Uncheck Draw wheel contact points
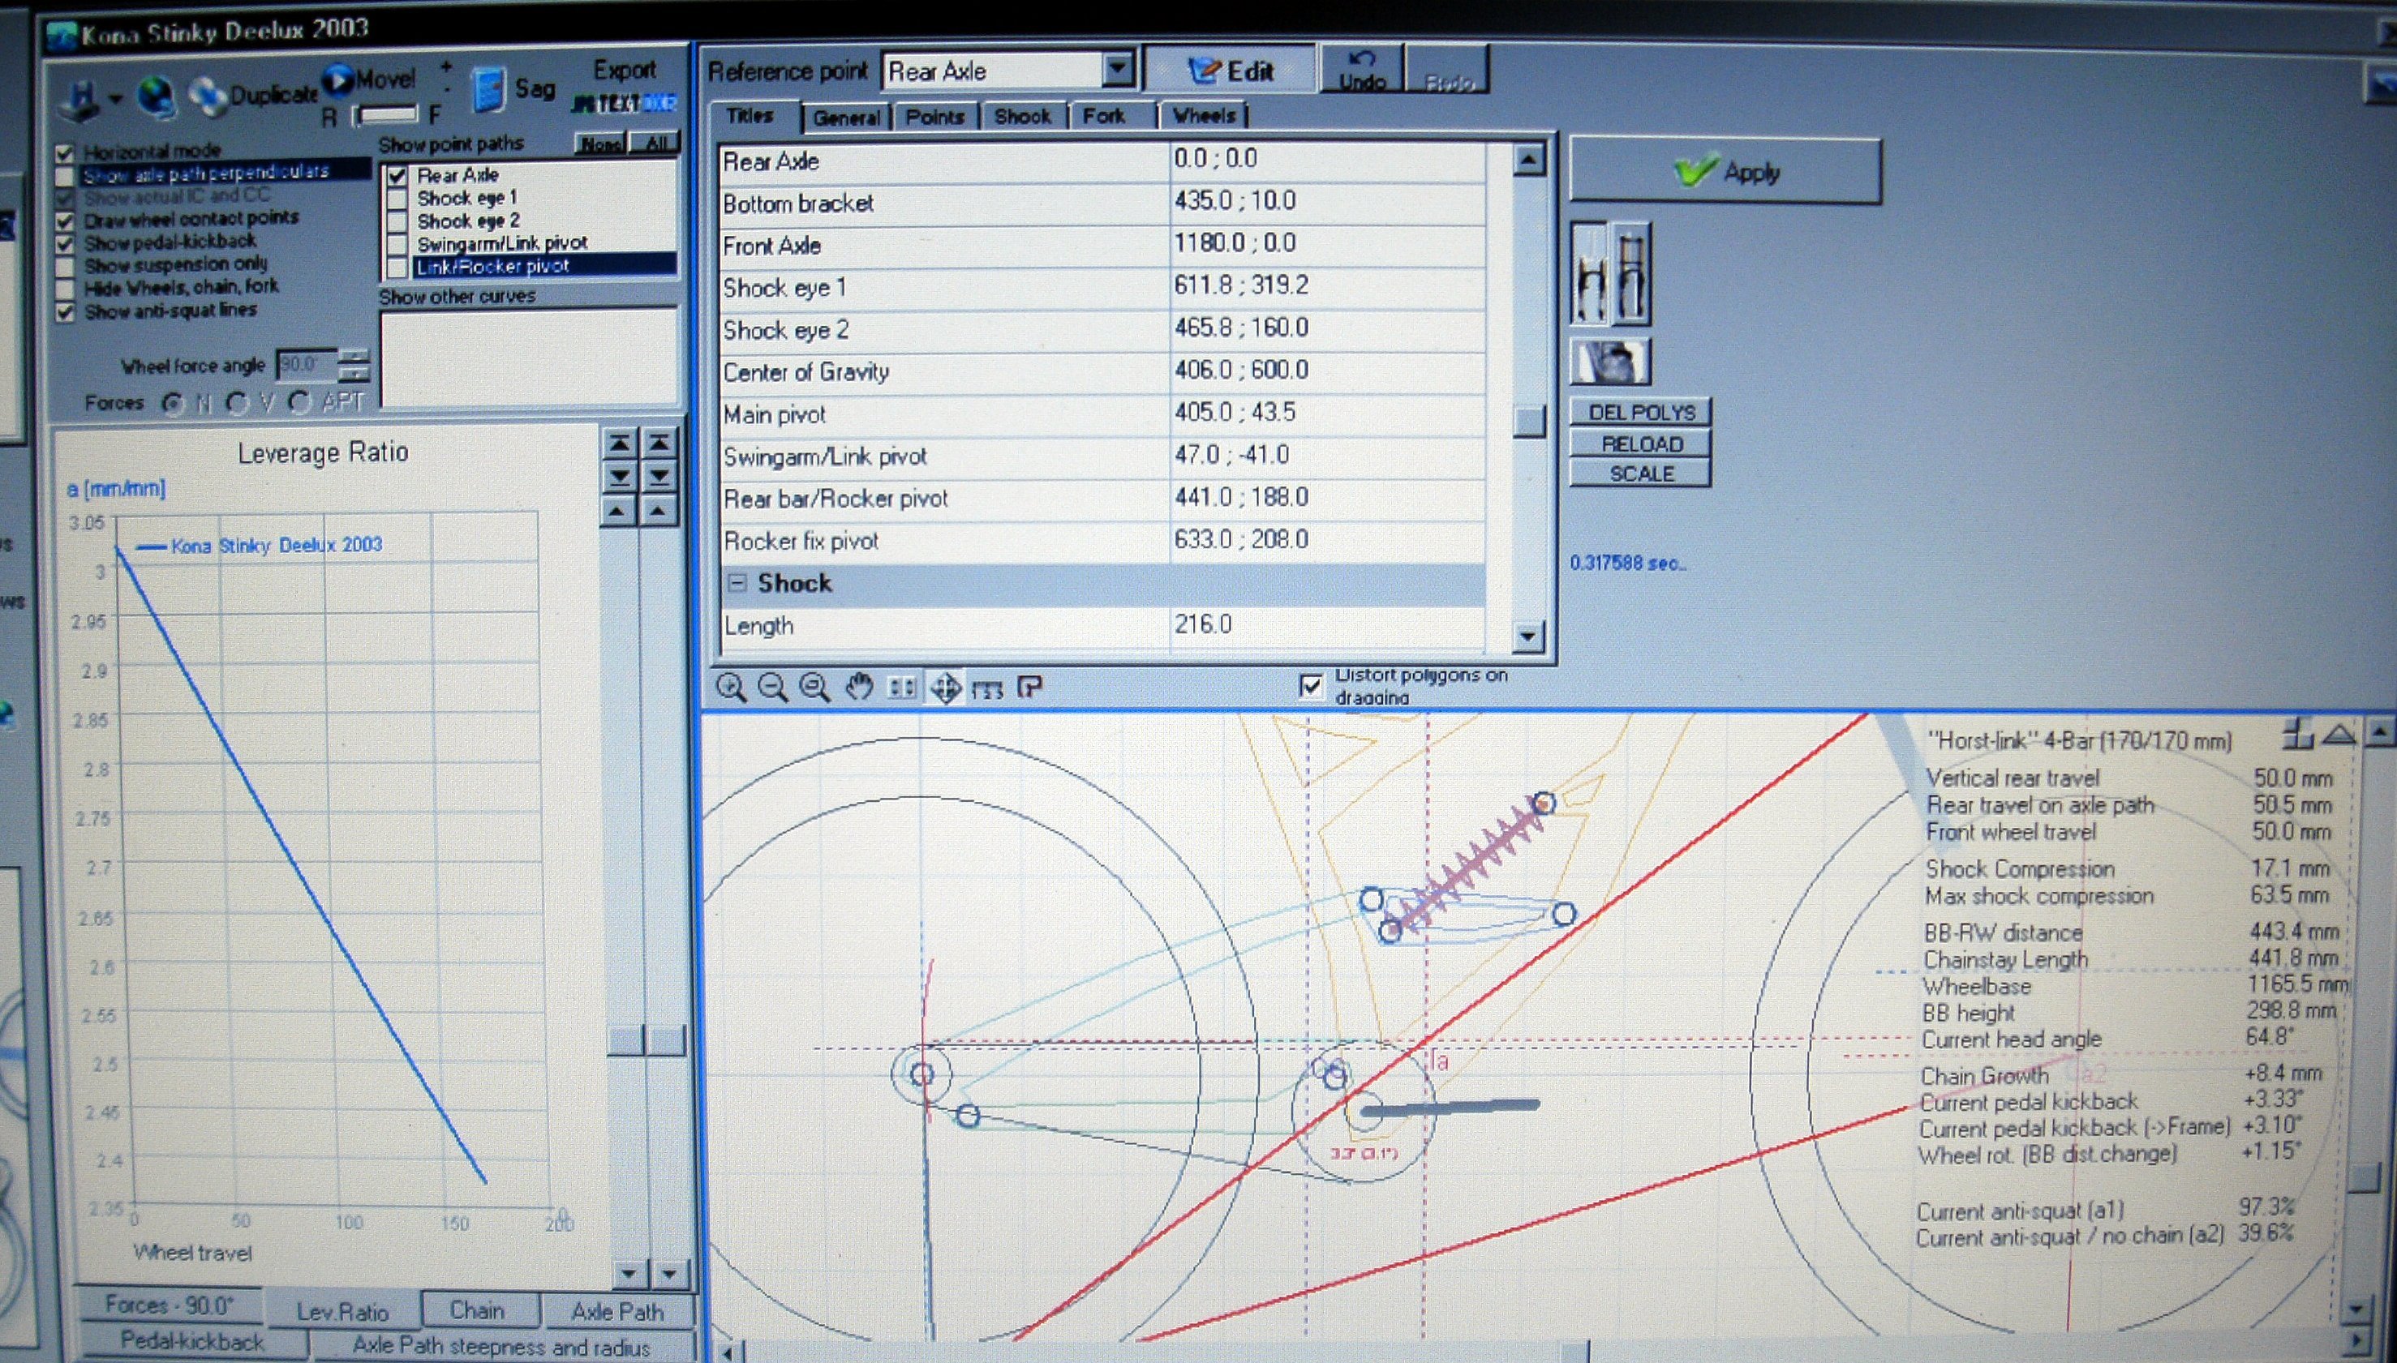Screen dimensions: 2397x1363 click(x=65, y=221)
